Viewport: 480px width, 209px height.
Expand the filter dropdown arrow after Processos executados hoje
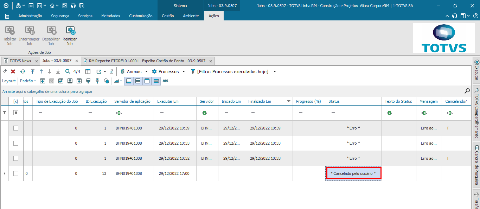tap(275, 71)
